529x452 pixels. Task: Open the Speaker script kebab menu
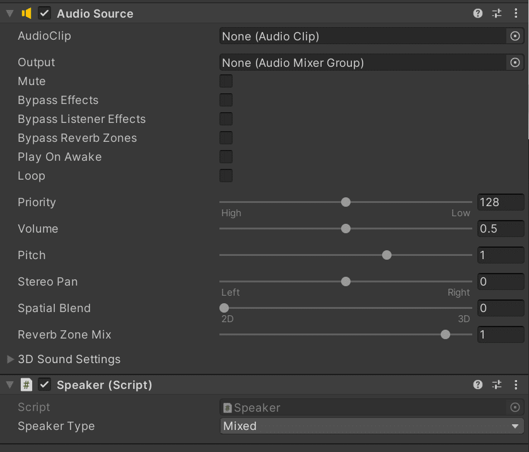[515, 384]
